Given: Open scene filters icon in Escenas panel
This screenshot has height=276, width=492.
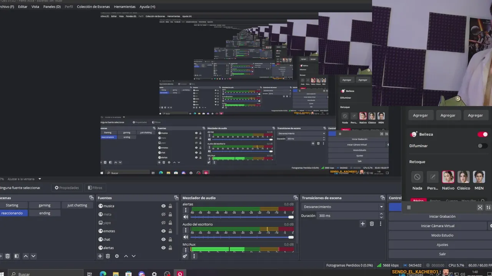Looking at the screenshot, I should coord(17,256).
